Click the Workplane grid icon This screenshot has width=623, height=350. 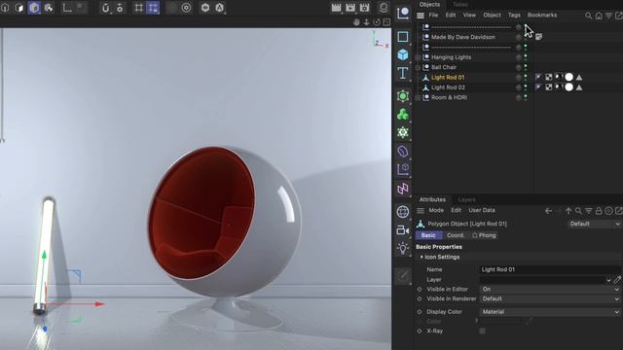(138, 8)
